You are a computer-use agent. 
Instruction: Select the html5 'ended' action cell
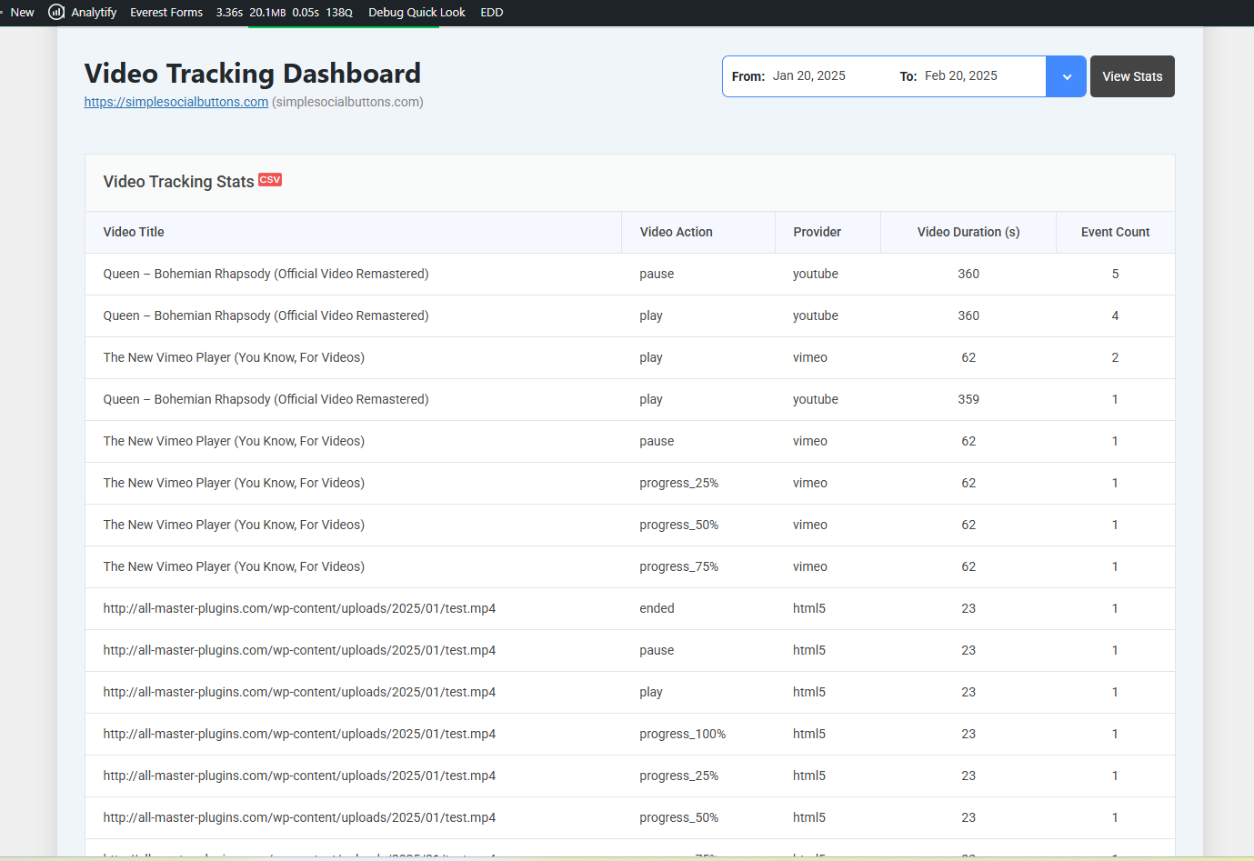point(657,608)
